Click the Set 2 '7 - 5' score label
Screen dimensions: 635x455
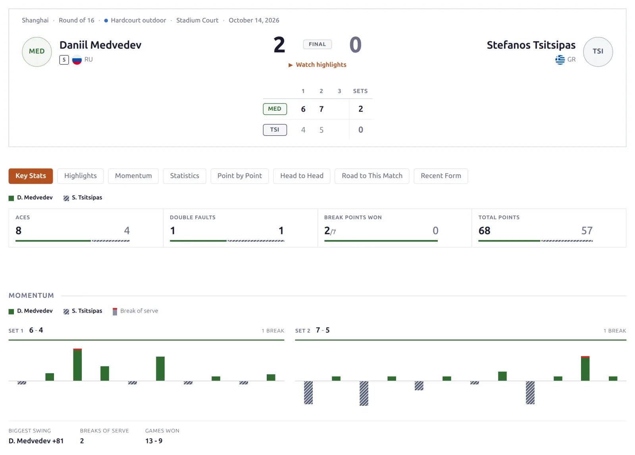pyautogui.click(x=323, y=330)
